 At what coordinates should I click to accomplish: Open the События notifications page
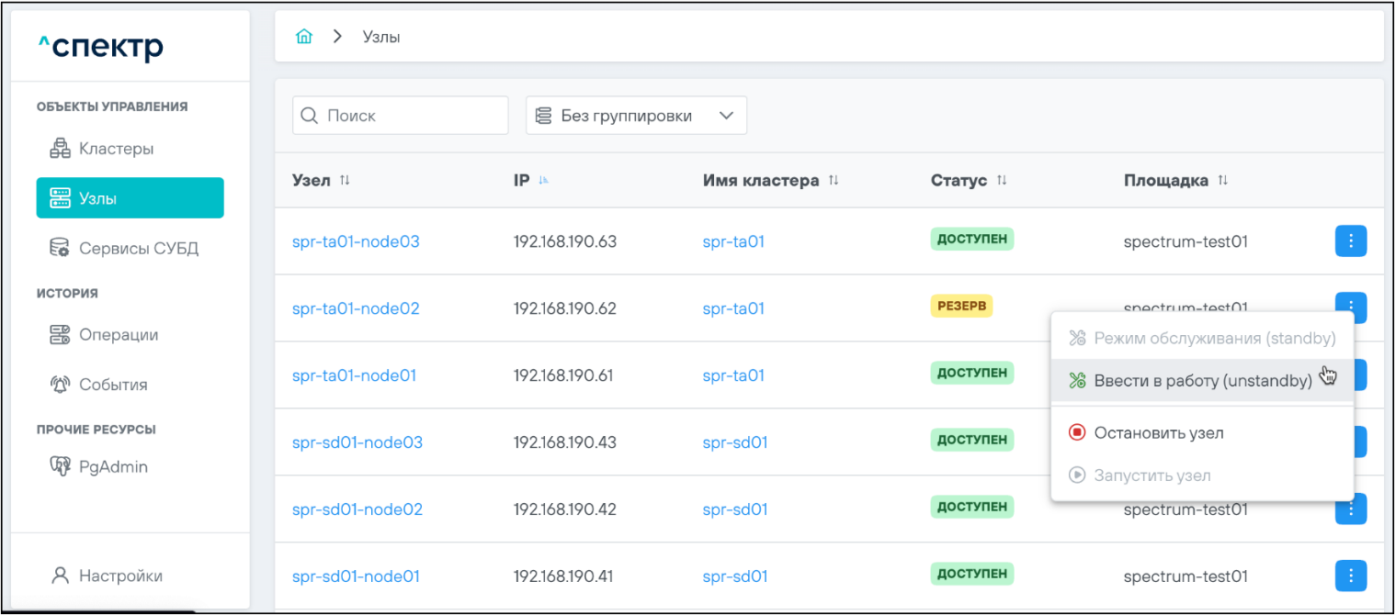click(112, 385)
